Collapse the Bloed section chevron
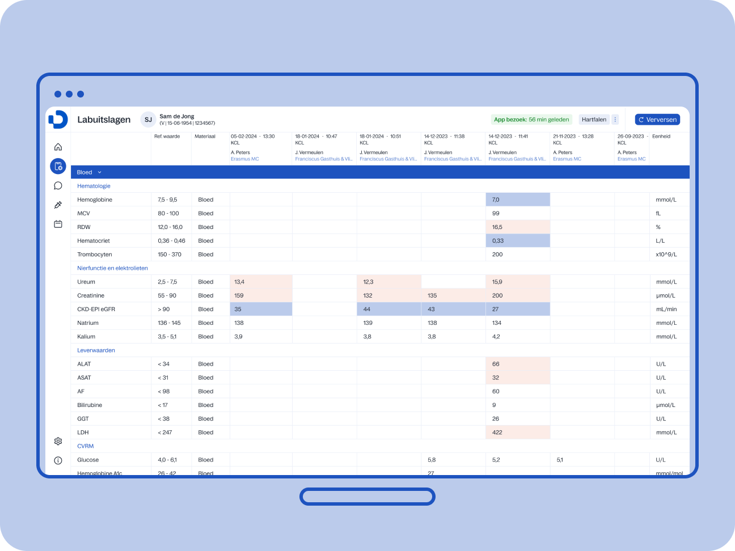 (x=100, y=172)
